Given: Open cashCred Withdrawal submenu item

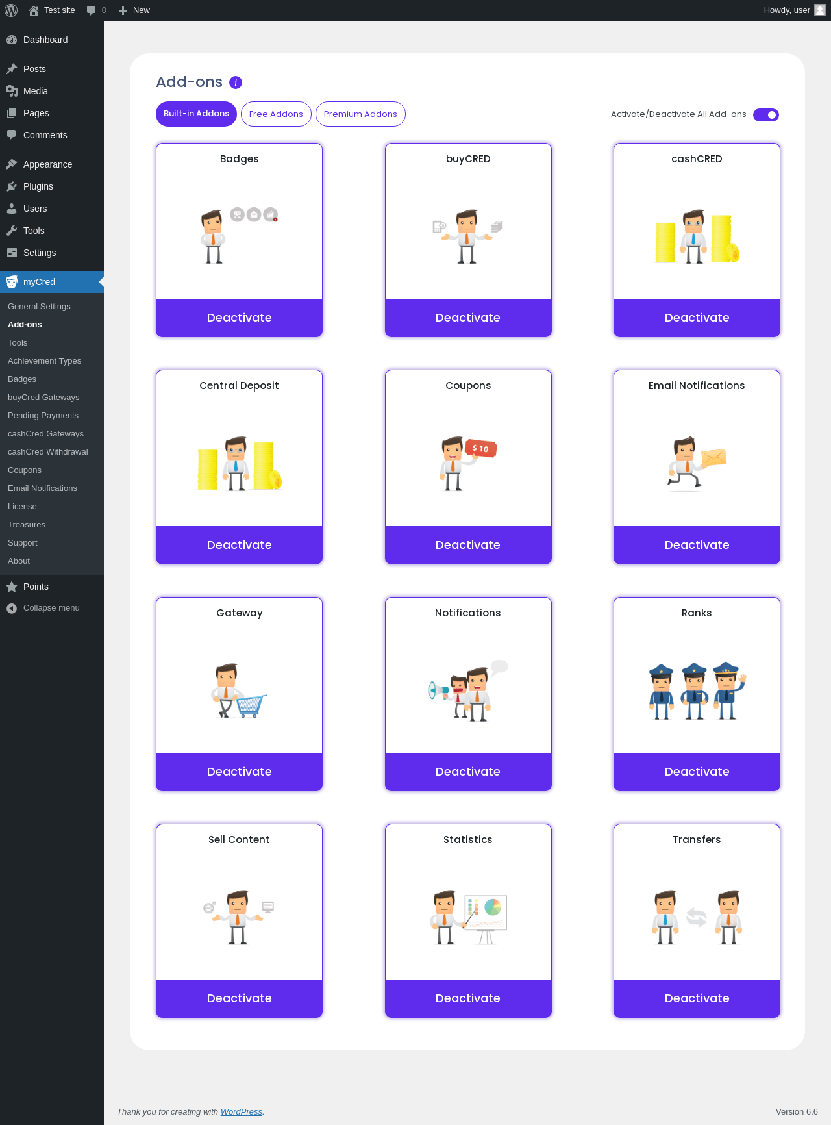Looking at the screenshot, I should pos(52,452).
